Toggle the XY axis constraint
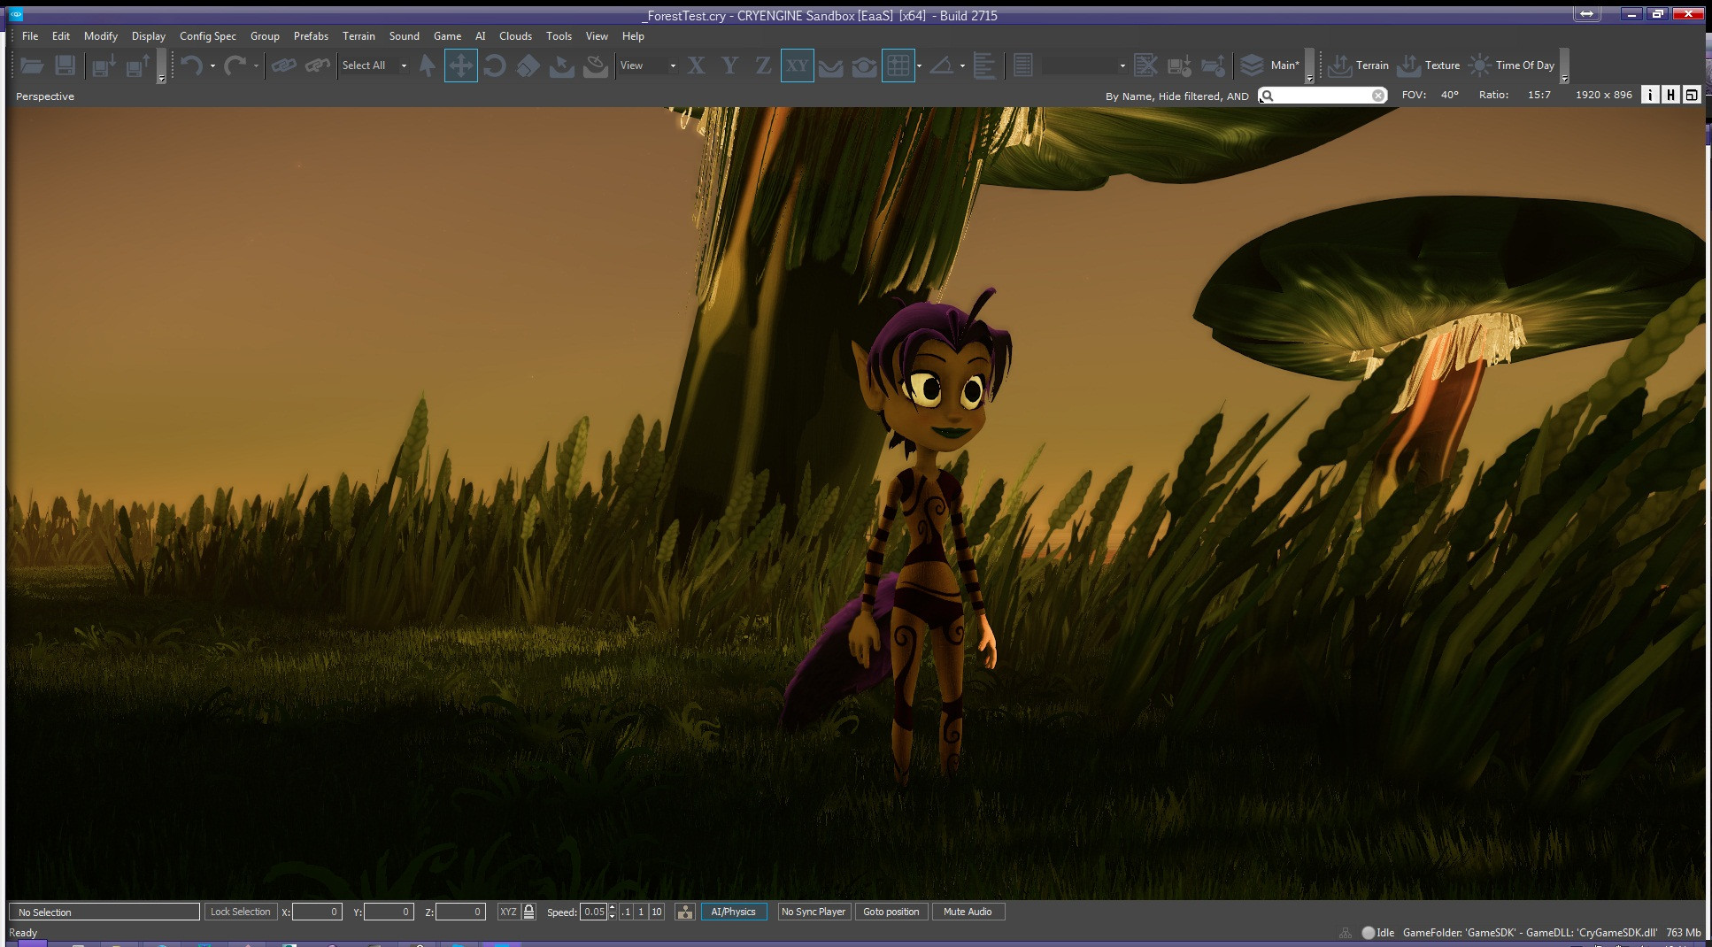 tap(797, 65)
